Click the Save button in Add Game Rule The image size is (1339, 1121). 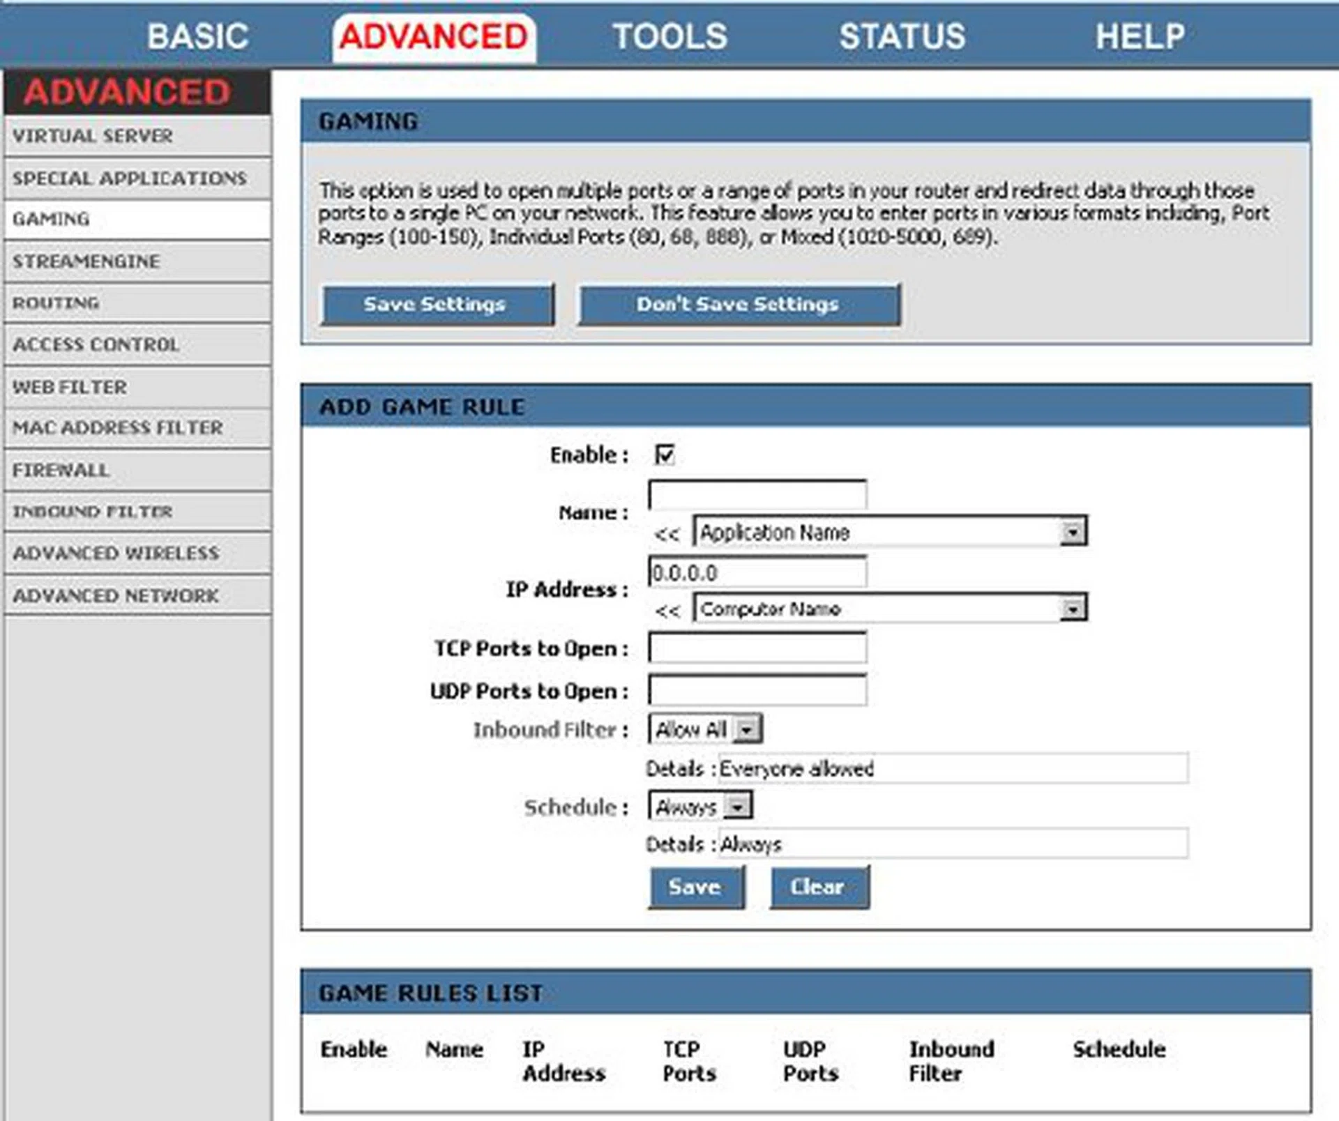697,887
